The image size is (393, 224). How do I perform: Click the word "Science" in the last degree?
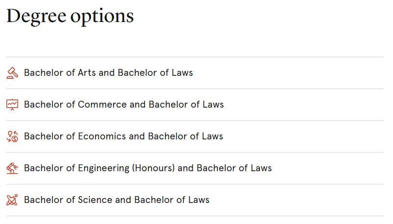[93, 200]
